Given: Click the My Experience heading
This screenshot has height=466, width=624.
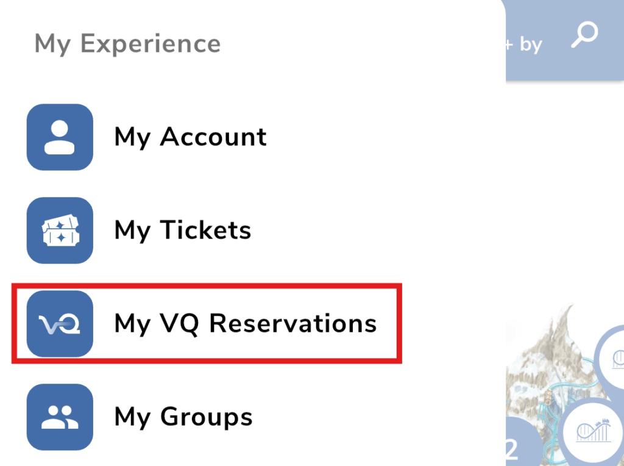Looking at the screenshot, I should tap(127, 43).
